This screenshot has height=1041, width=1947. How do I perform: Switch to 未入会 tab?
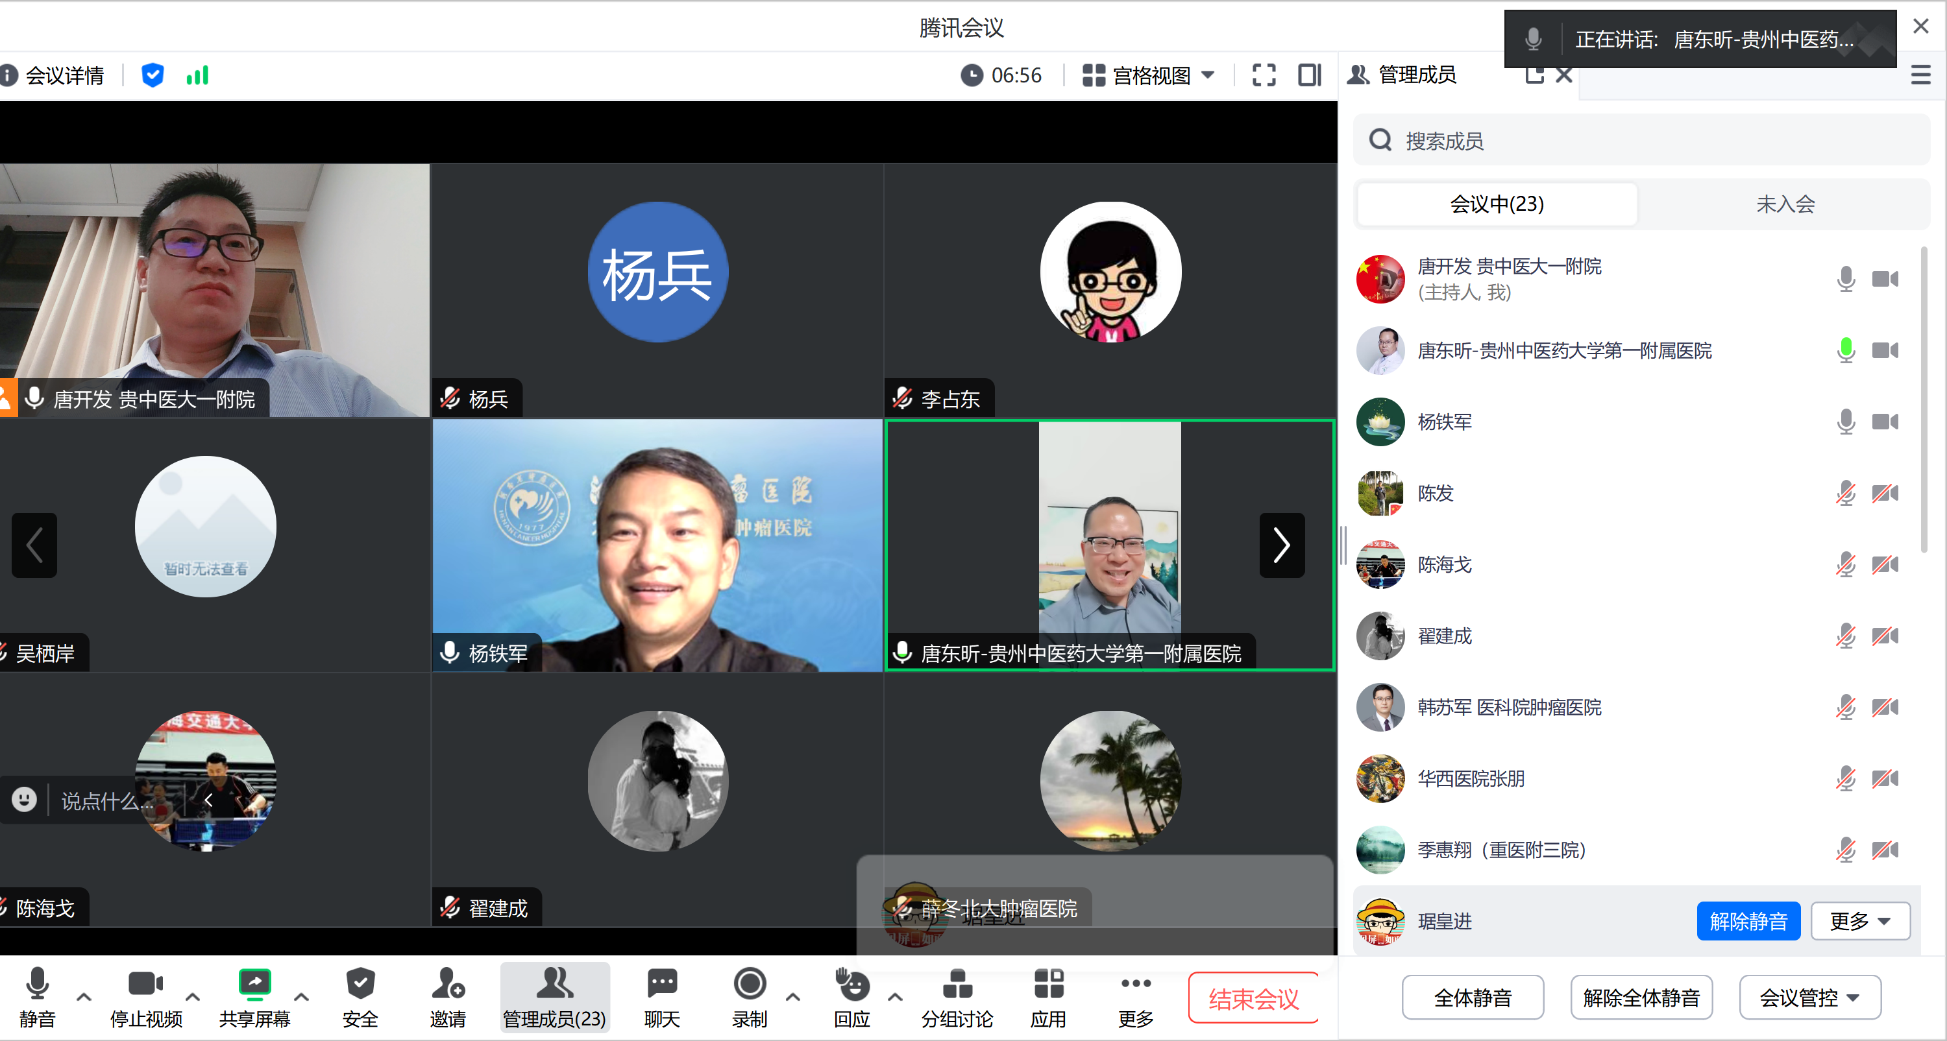pos(1785,204)
